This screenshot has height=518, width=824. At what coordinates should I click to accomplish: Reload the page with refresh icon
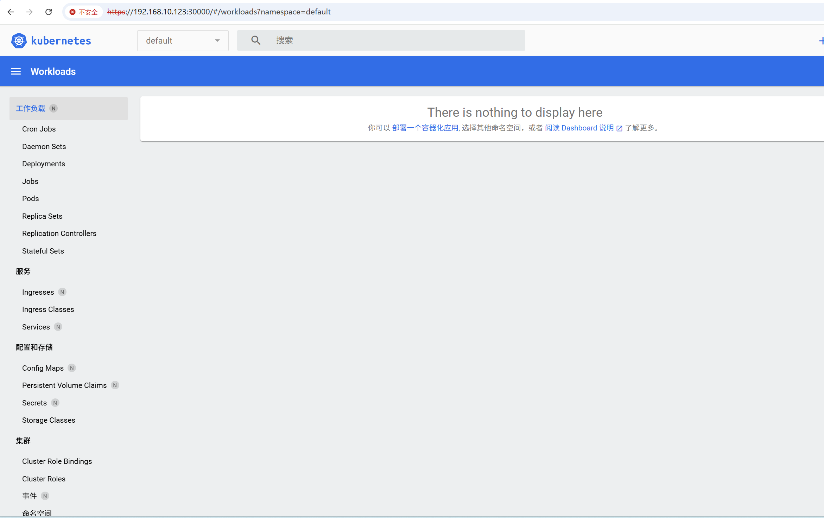click(49, 12)
